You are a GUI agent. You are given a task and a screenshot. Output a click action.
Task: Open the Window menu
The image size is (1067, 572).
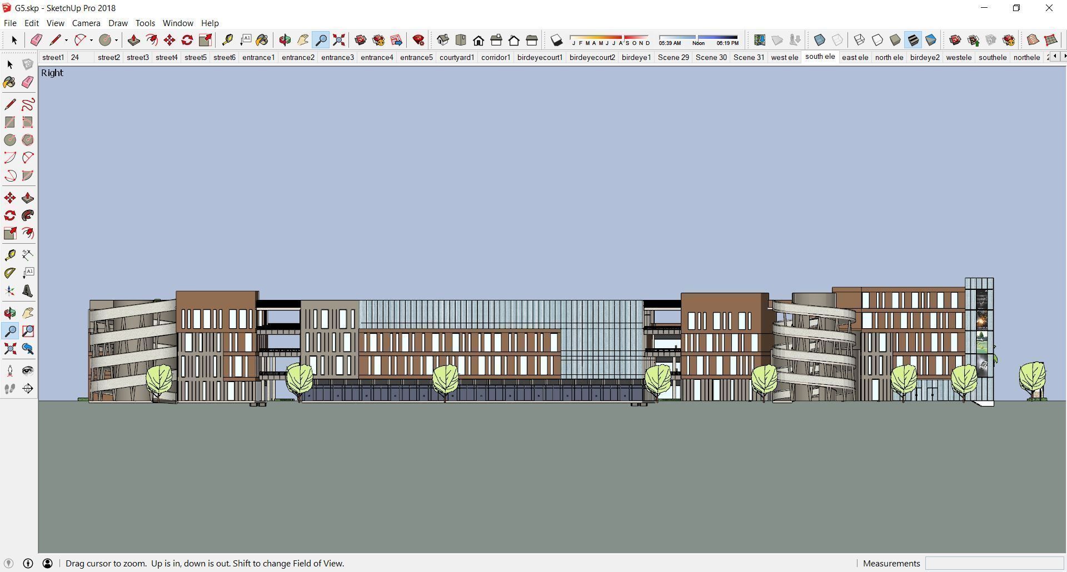point(178,23)
